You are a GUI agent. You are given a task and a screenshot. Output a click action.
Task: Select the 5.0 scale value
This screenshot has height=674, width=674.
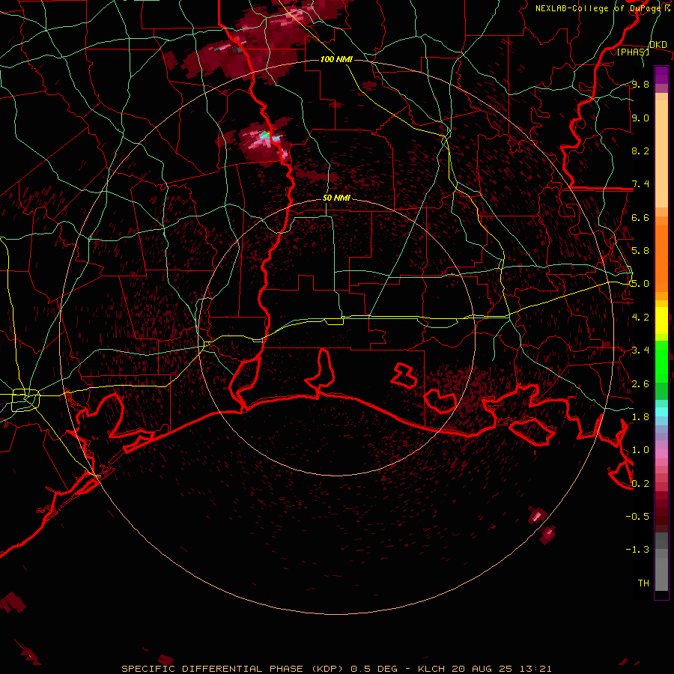640,284
